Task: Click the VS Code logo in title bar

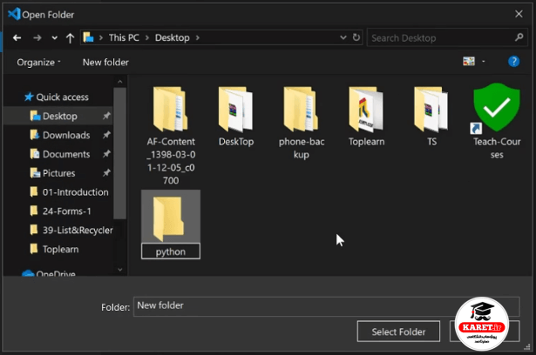Action: [14, 14]
